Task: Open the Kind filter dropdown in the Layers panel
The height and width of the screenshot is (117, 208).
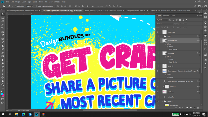Action: (x=163, y=20)
